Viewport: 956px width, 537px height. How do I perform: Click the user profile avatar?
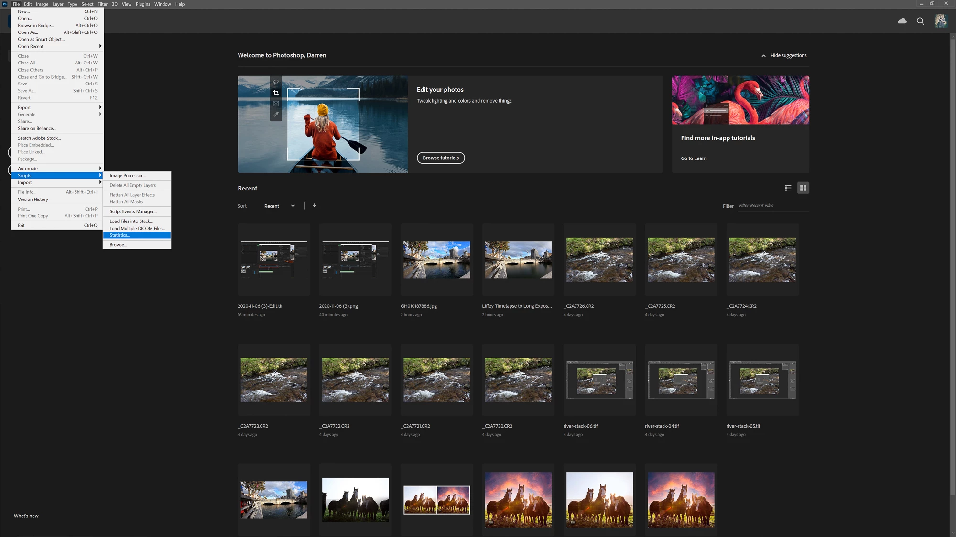click(941, 21)
